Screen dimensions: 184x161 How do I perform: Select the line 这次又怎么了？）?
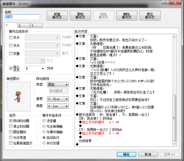[x=102, y=74]
